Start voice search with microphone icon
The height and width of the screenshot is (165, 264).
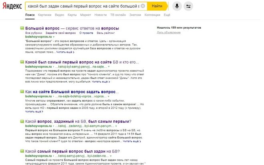pos(177,6)
